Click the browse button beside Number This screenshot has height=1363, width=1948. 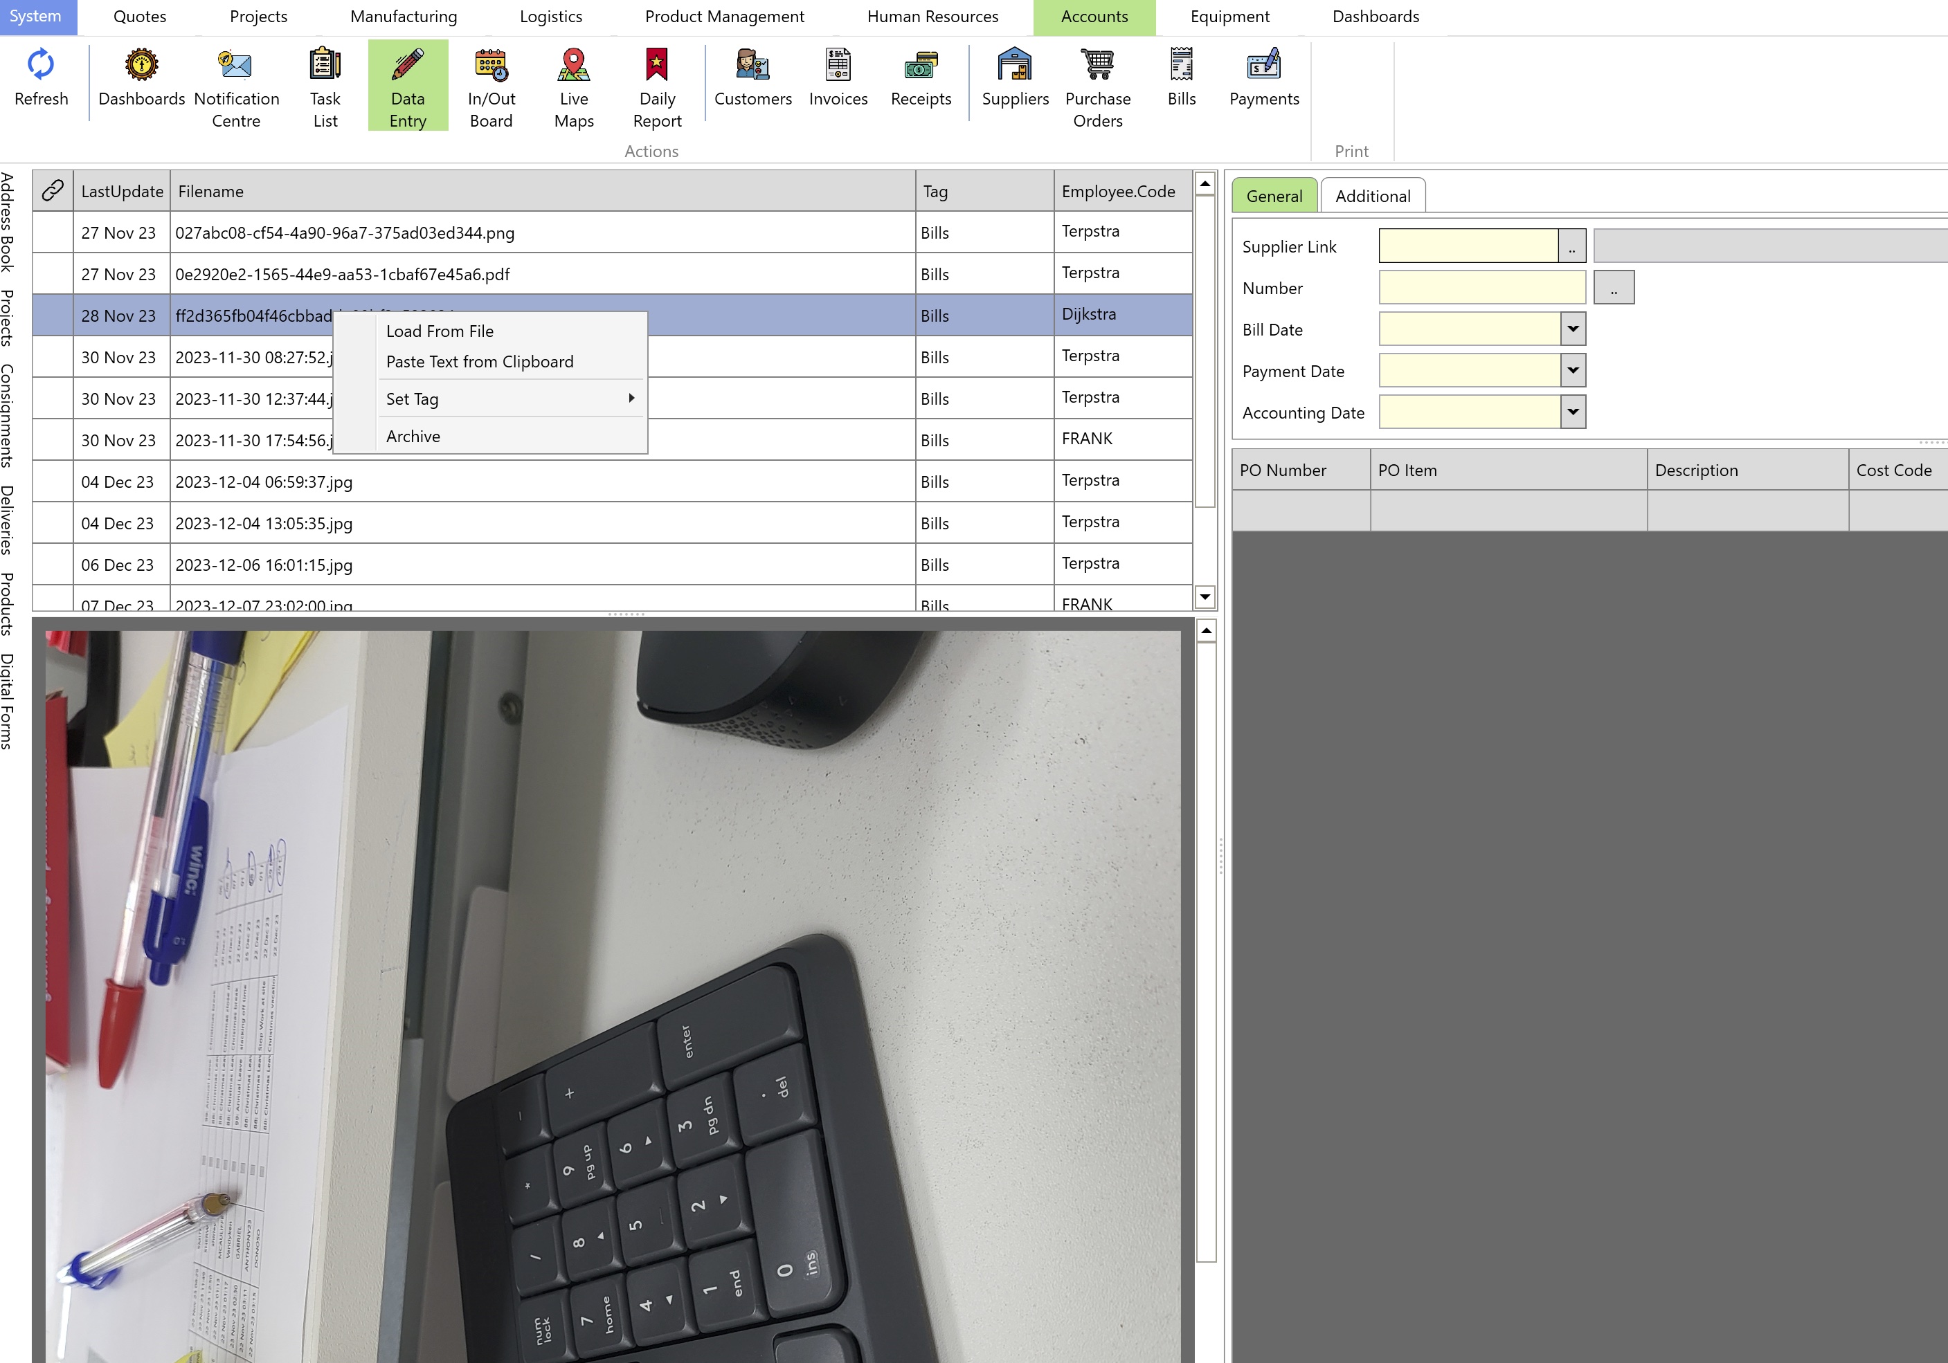coord(1614,288)
